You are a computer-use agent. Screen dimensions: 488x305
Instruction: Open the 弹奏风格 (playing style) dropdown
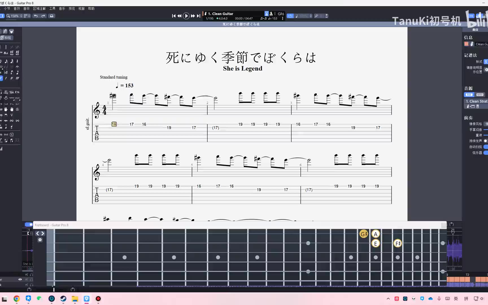(x=486, y=124)
